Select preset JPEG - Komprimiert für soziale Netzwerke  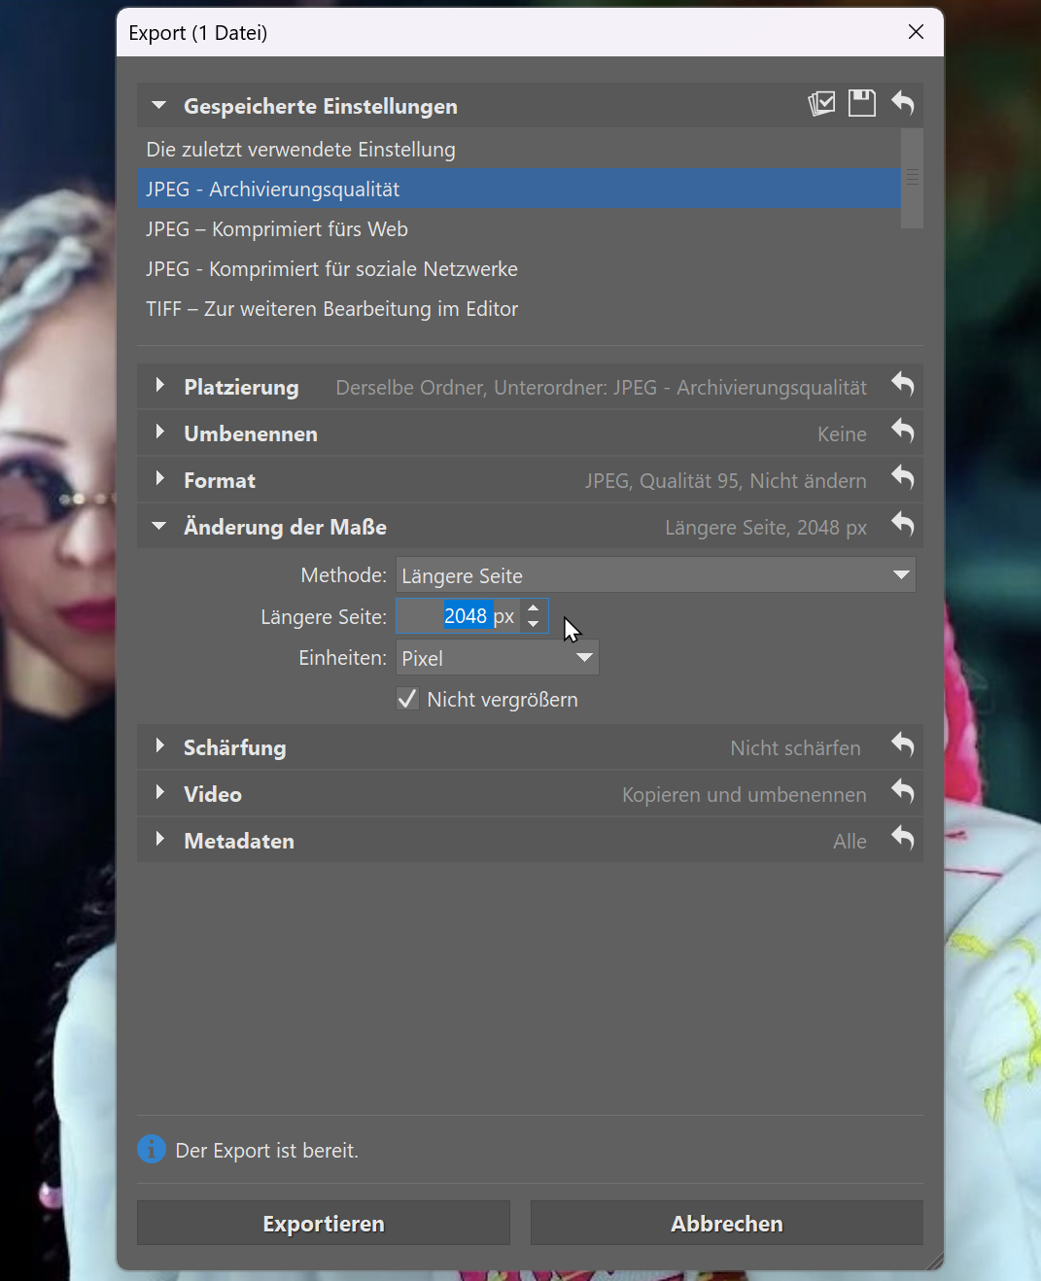point(519,269)
